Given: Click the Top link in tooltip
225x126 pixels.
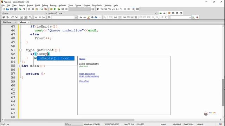Looking at the screenshot, I should (x=87, y=81).
